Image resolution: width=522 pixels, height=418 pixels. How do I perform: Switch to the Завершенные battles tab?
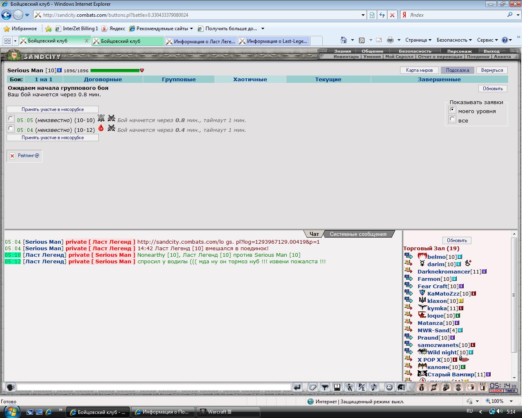tap(439, 80)
